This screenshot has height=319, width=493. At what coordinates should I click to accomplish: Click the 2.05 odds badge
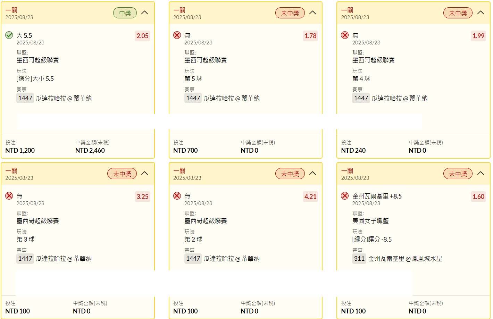pos(142,36)
